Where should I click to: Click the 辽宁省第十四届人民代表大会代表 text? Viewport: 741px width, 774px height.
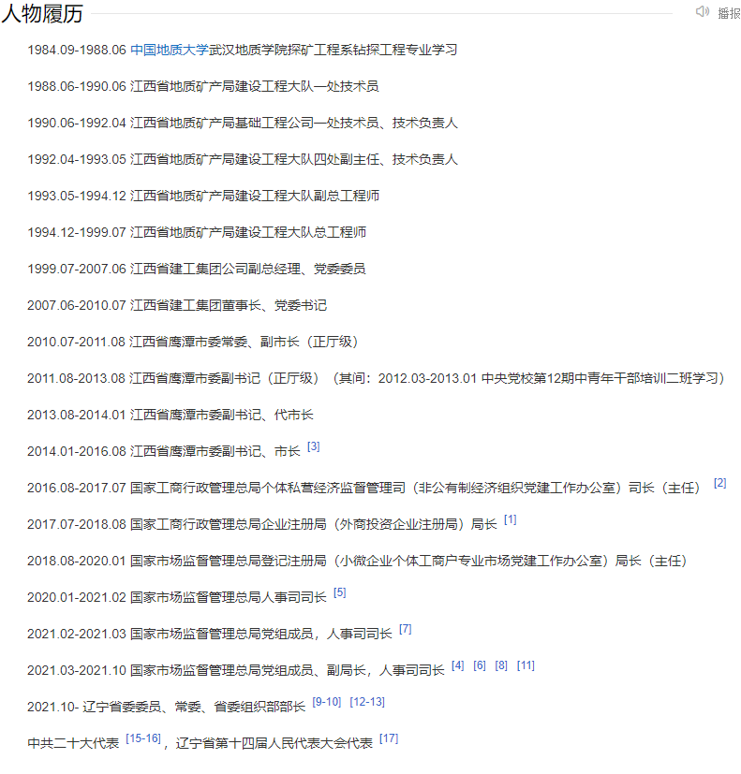274,744
